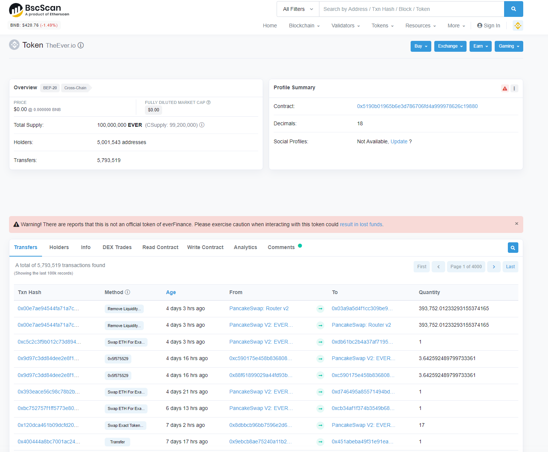548x452 pixels.
Task: Click the Last pagination button
Action: (x=510, y=266)
